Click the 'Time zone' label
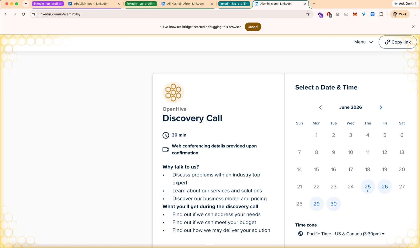 [x=306, y=225]
